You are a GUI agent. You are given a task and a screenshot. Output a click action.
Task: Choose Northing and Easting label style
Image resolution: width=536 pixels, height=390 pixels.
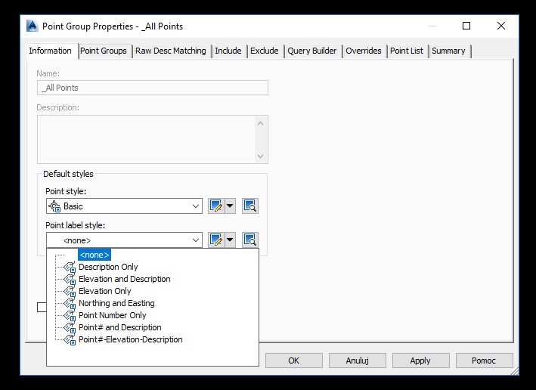[116, 303]
